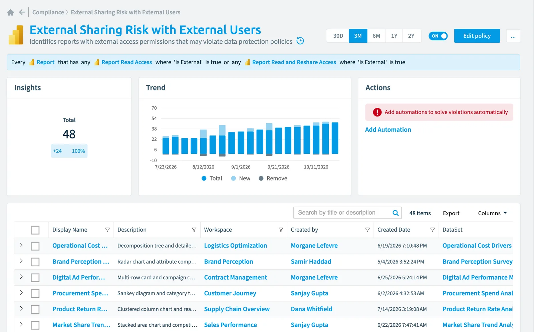Viewport: 534px width, 332px height.
Task: Check the Brand Perception row checkbox
Action: click(35, 262)
